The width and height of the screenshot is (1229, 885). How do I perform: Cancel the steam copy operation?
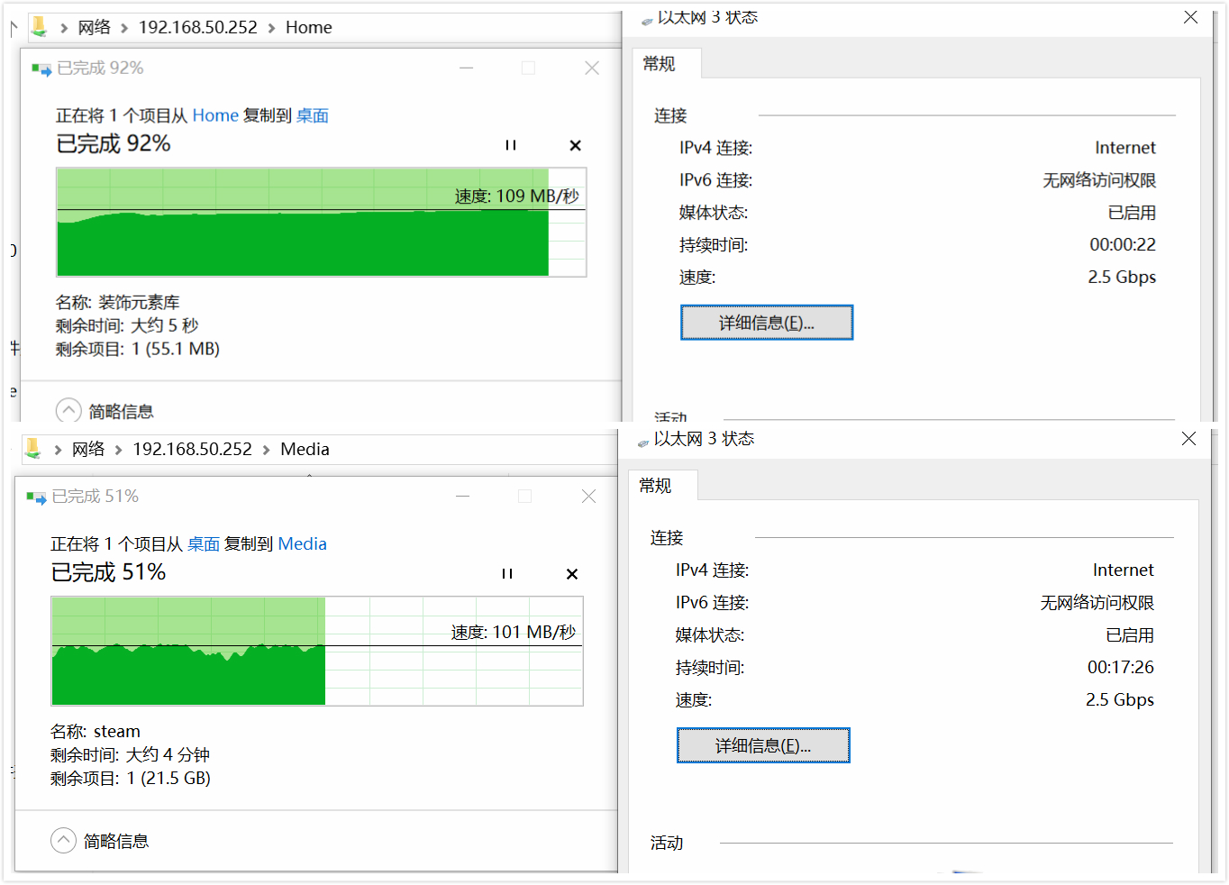coord(571,573)
